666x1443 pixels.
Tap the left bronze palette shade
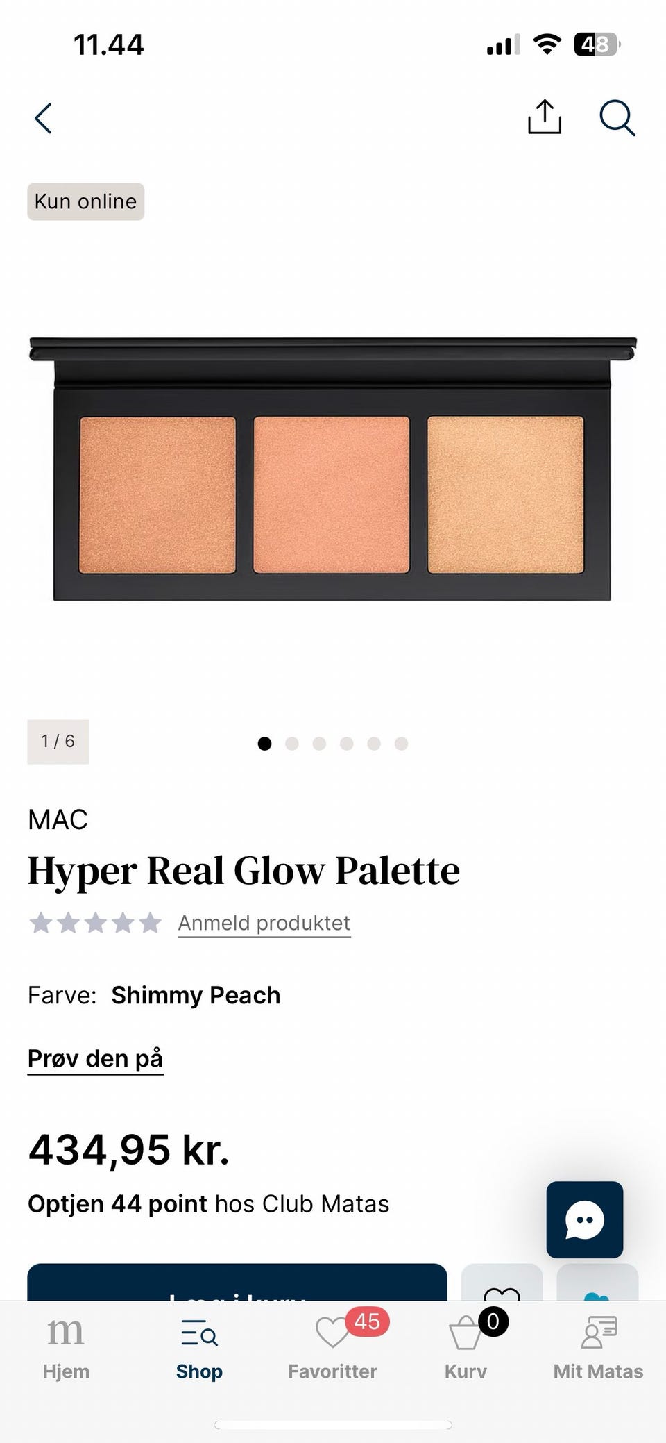coord(157,494)
